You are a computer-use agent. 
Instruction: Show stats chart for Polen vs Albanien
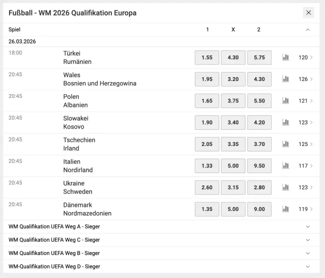click(285, 100)
